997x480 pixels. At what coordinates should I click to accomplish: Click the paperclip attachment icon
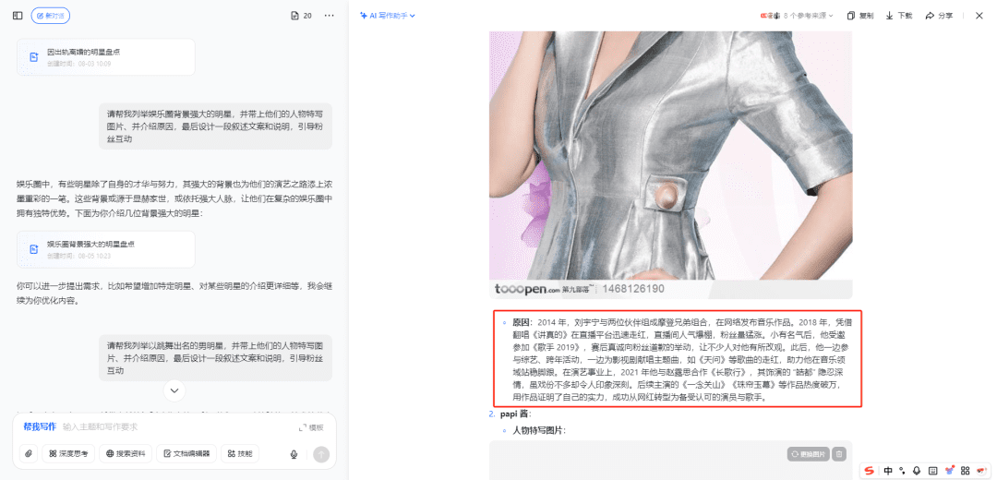pos(28,453)
